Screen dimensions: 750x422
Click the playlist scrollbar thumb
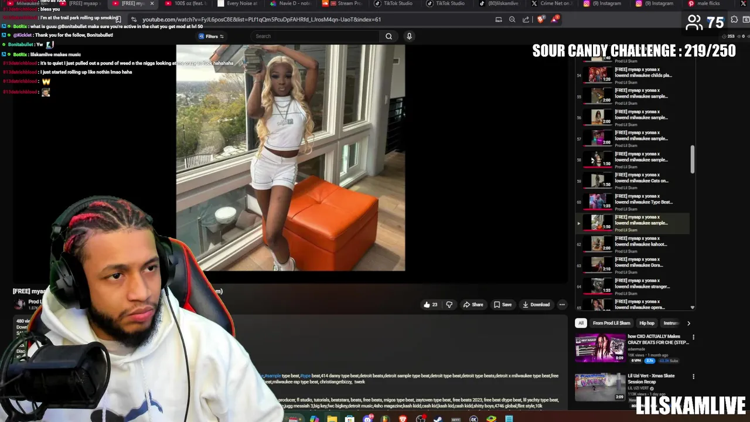693,159
